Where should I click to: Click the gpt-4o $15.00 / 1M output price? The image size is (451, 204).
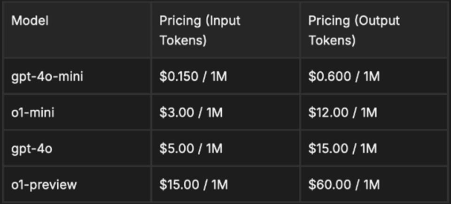[342, 149]
